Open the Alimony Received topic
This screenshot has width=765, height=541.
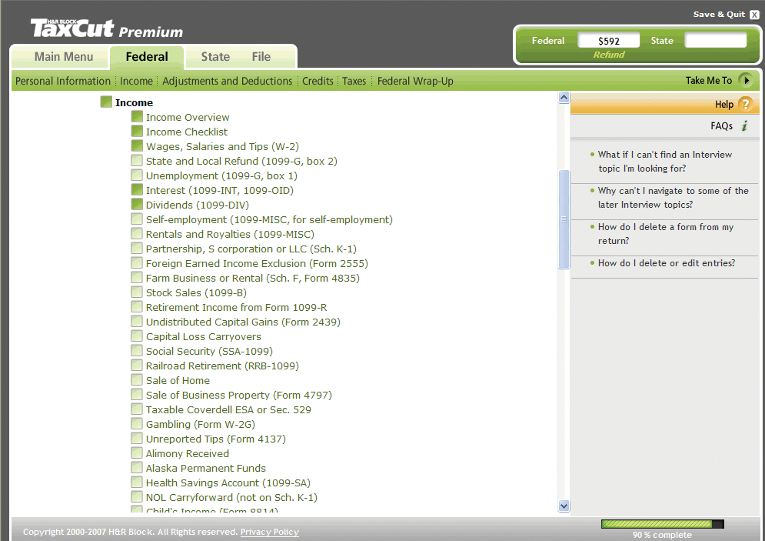[x=188, y=454]
